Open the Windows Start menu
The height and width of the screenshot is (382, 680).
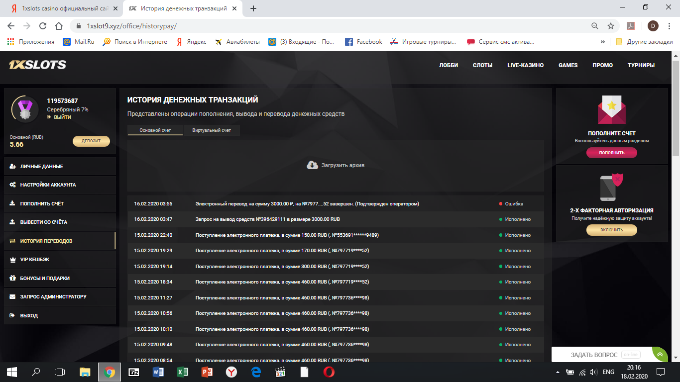pos(12,372)
